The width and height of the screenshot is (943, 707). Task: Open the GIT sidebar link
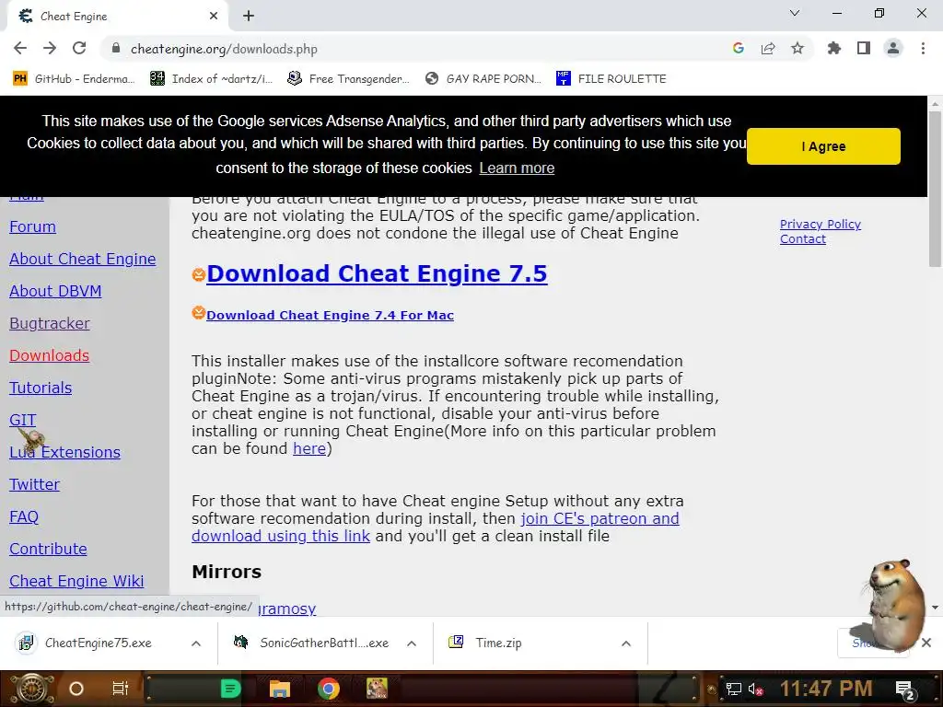point(23,420)
